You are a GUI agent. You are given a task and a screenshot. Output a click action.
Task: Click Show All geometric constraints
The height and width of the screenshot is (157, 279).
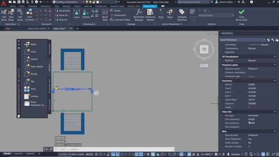click(61, 15)
